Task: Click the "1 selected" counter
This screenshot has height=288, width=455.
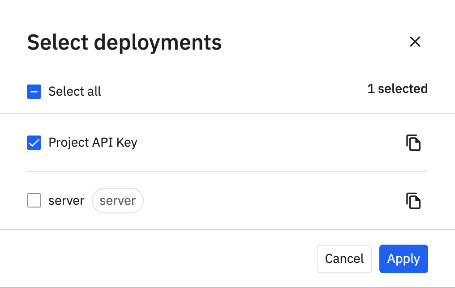Action: pyautogui.click(x=397, y=89)
